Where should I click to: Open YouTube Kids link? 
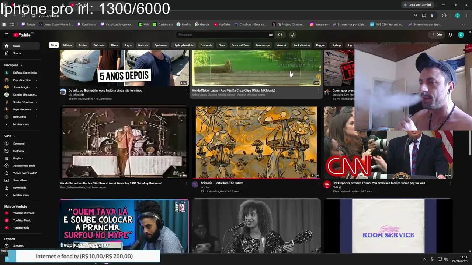pos(21,228)
